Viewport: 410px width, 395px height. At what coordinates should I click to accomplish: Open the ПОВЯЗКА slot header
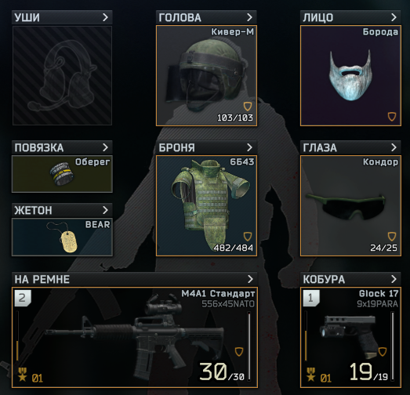pos(62,147)
